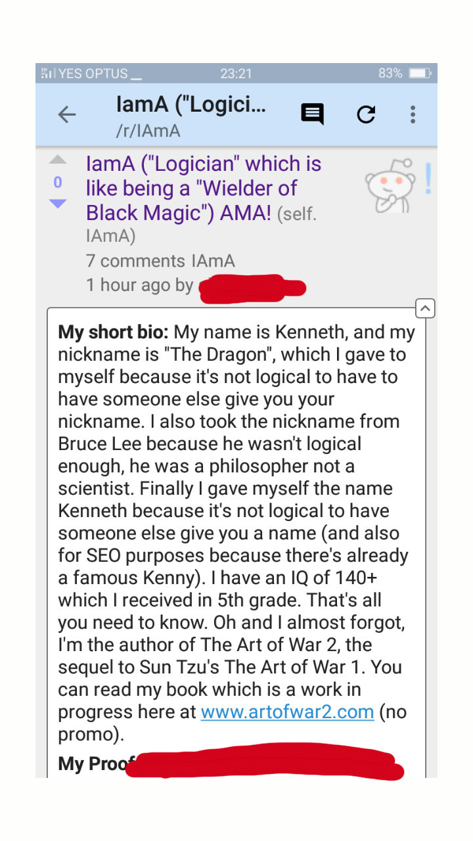Refresh the post with reload icon

(x=366, y=114)
